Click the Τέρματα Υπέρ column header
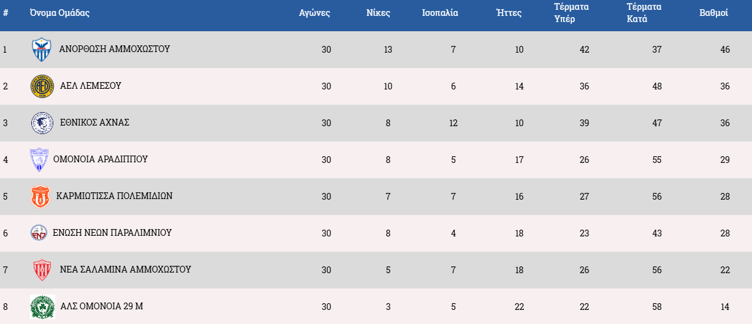 coord(571,13)
